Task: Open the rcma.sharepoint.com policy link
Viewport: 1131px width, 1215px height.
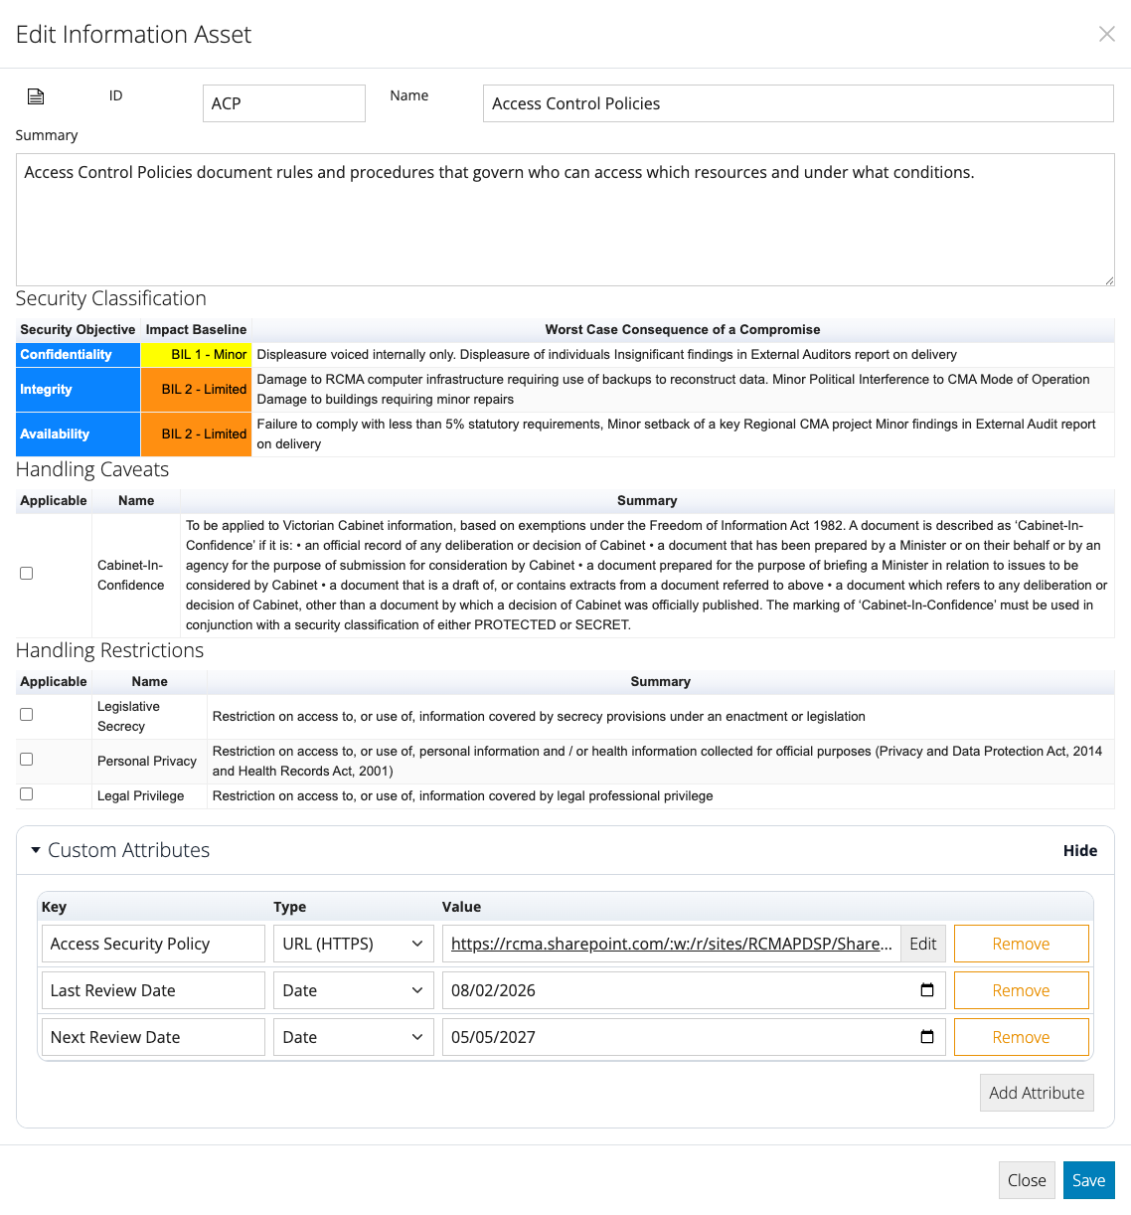Action: pyautogui.click(x=671, y=944)
